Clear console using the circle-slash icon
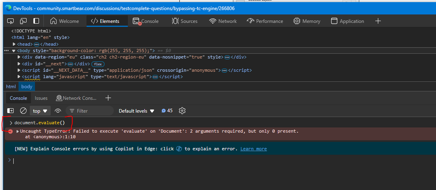The width and height of the screenshot is (436, 190). point(24,111)
